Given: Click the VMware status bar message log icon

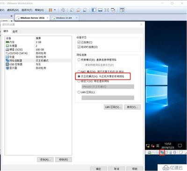Looking at the screenshot, I should (180, 152).
